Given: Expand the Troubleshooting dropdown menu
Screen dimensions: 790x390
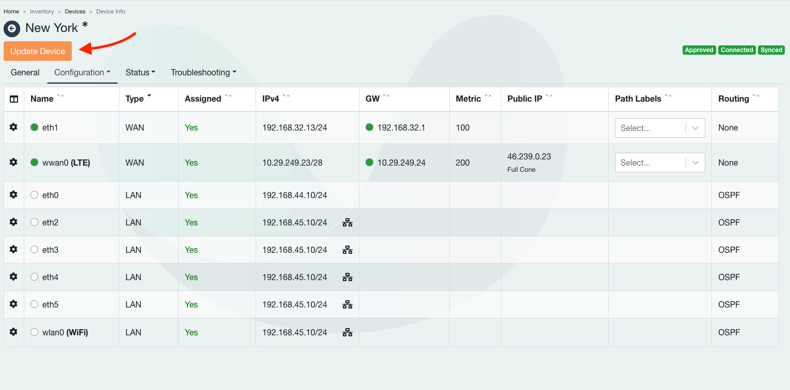Looking at the screenshot, I should pyautogui.click(x=203, y=73).
